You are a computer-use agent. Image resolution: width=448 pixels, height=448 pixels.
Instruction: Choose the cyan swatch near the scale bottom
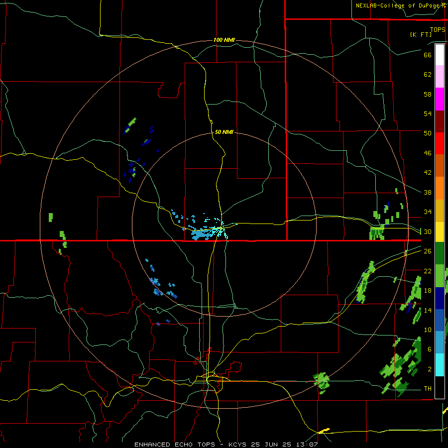pyautogui.click(x=440, y=365)
